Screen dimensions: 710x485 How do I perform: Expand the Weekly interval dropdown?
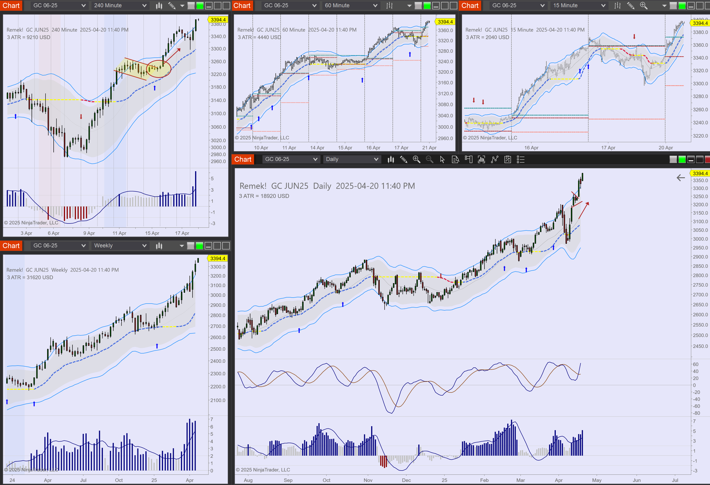click(x=120, y=246)
